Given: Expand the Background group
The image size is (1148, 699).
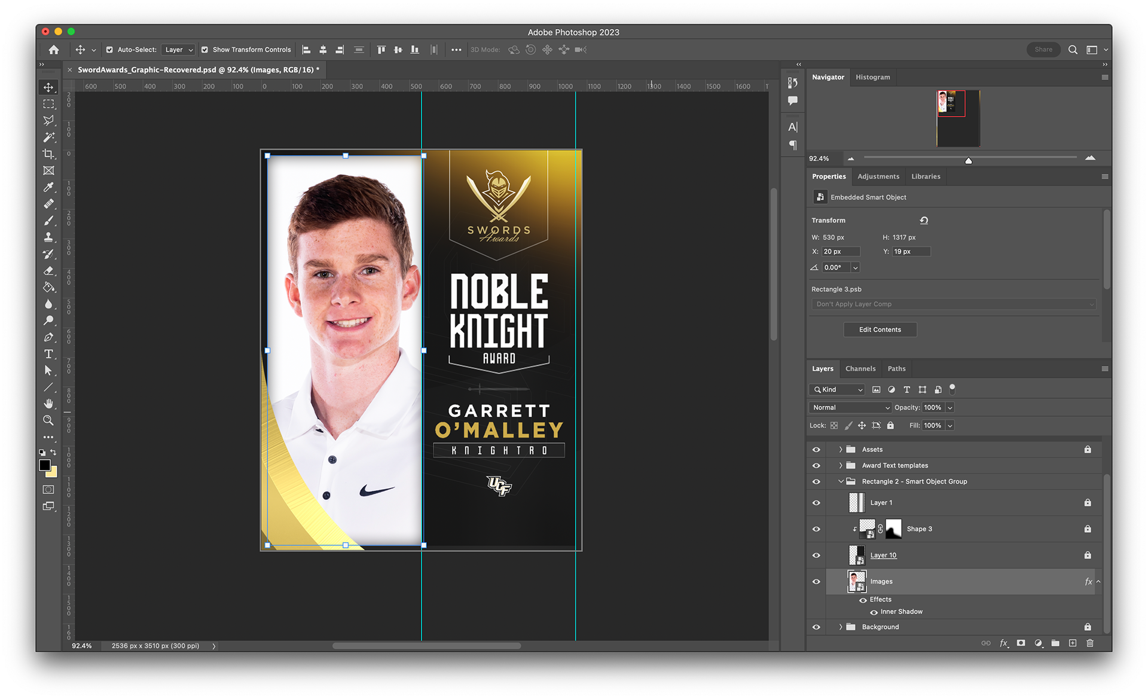Looking at the screenshot, I should (x=840, y=627).
